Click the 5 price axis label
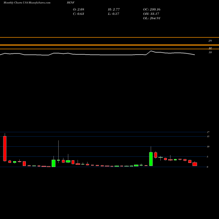The width and height of the screenshot is (219, 219). [208, 157]
